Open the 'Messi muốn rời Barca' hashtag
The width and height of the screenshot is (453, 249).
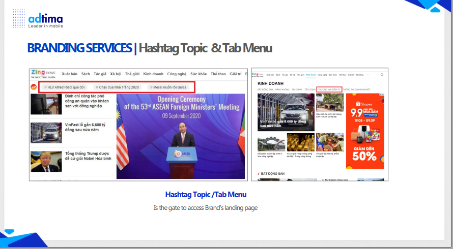tap(168, 87)
